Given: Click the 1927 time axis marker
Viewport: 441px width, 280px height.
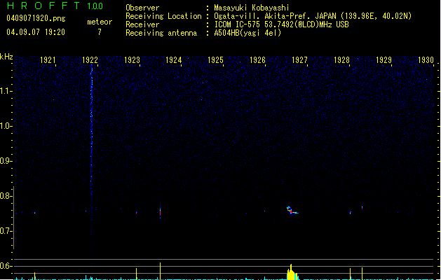Looking at the screenshot, I should point(299,59).
